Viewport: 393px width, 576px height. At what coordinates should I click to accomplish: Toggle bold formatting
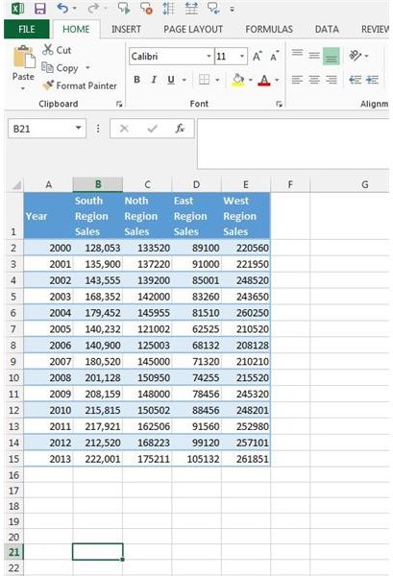136,80
